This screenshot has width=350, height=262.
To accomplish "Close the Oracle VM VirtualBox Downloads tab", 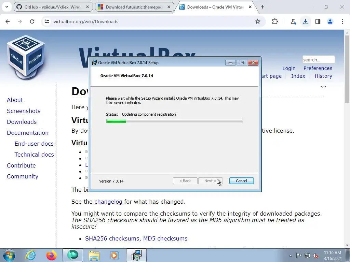I will click(250, 7).
